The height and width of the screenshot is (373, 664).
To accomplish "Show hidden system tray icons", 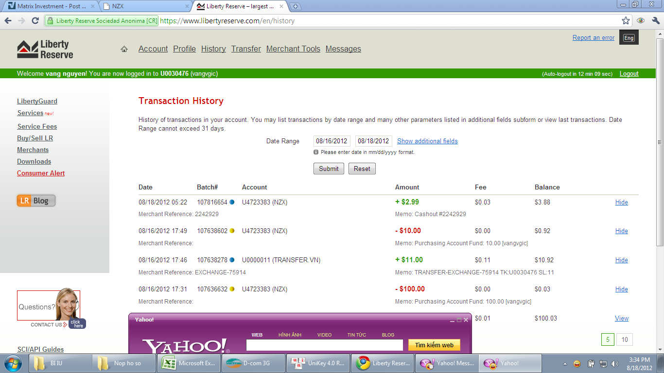I will click(x=565, y=363).
